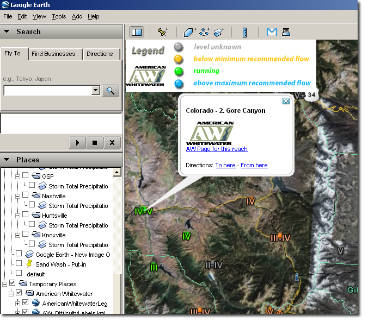The image size is (368, 322).
Task: Select the Ruler measuring tool
Action: point(245,32)
